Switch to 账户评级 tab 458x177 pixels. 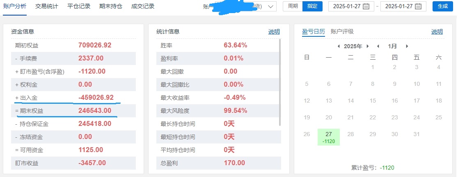(342, 32)
